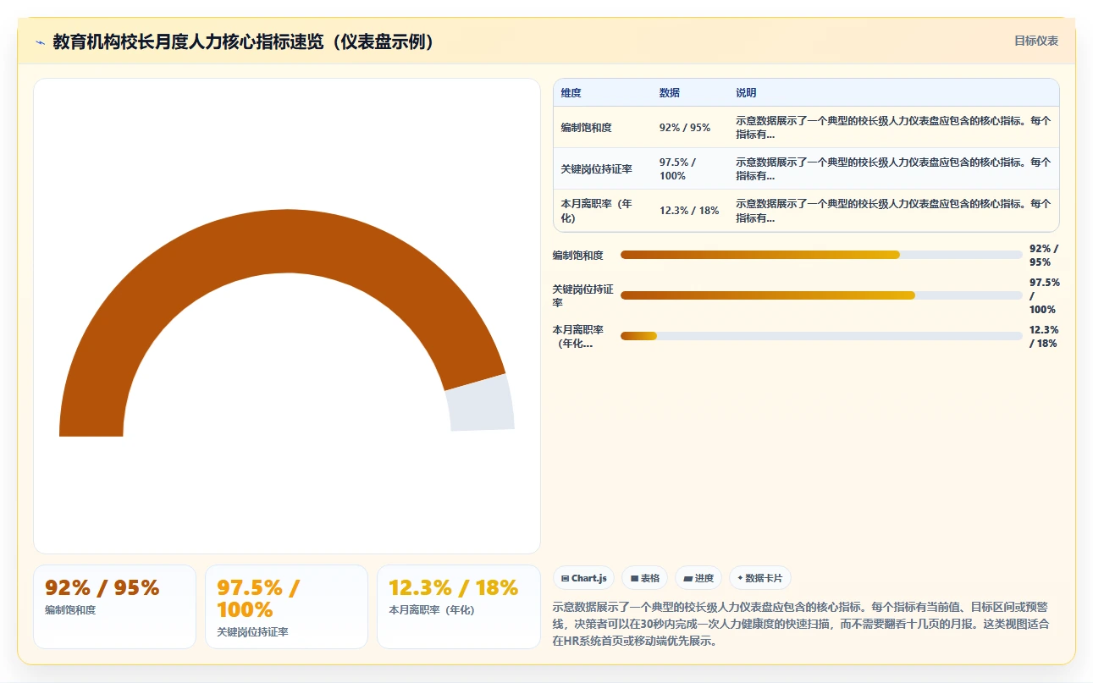
Task: Click the 关键岗位持证率 label beside its progress bar
Action: click(x=582, y=295)
